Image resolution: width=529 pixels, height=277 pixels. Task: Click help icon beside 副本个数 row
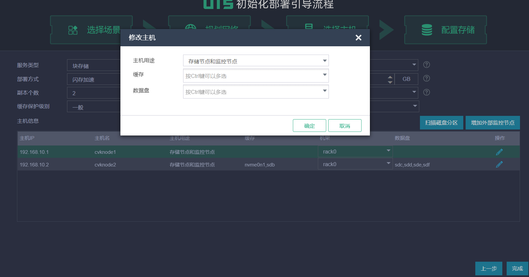(x=427, y=92)
